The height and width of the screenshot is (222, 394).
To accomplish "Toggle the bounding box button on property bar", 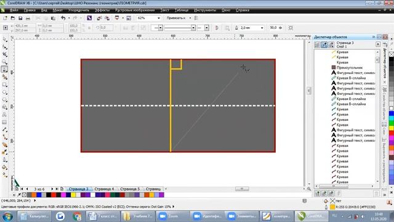I will coord(291,28).
